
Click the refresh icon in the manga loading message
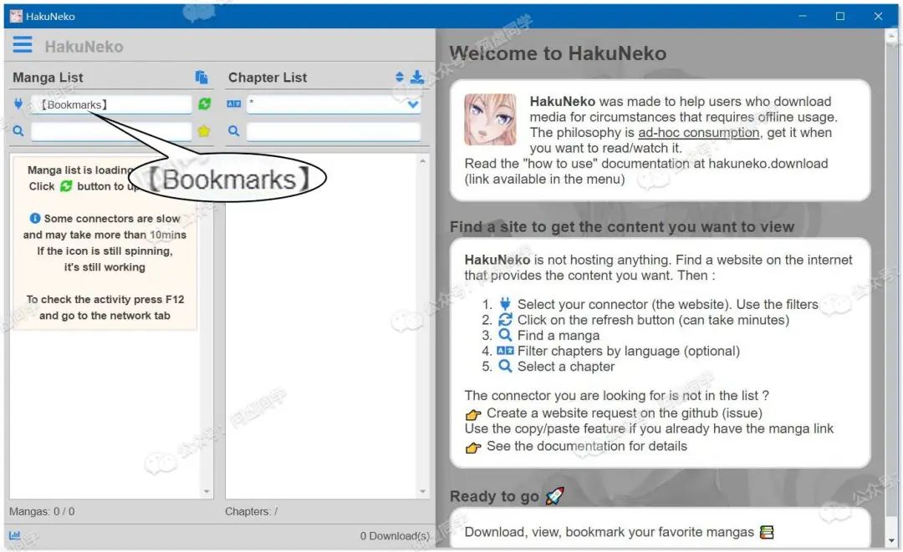(66, 186)
